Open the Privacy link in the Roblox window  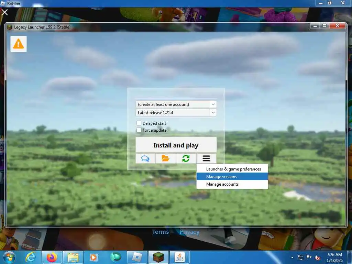tap(189, 232)
